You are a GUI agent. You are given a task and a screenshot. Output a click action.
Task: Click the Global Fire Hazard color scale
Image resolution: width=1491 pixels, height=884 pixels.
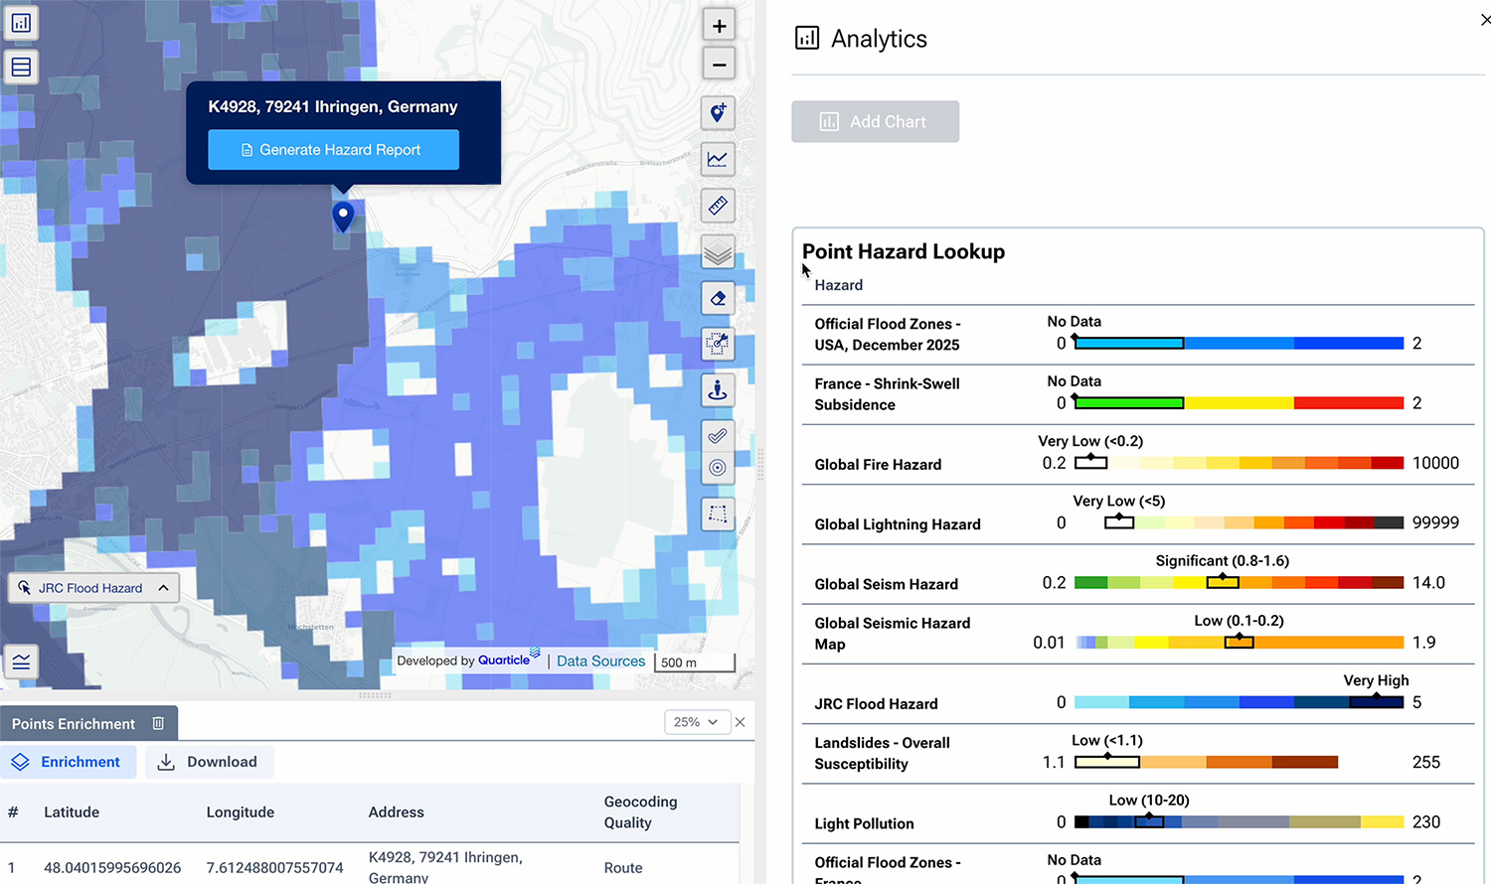click(x=1239, y=463)
